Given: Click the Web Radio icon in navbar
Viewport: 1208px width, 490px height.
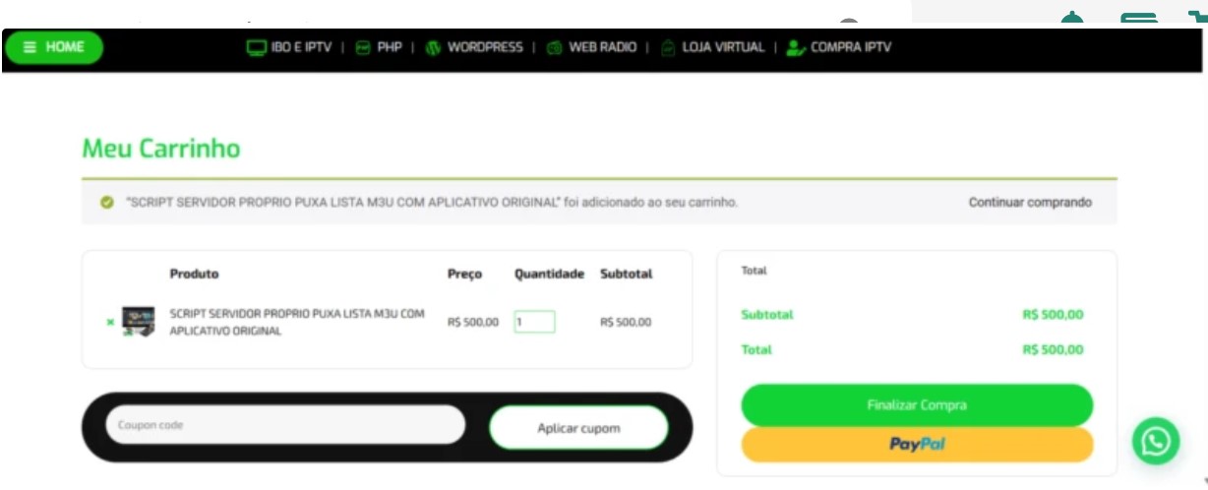Looking at the screenshot, I should click(x=554, y=47).
